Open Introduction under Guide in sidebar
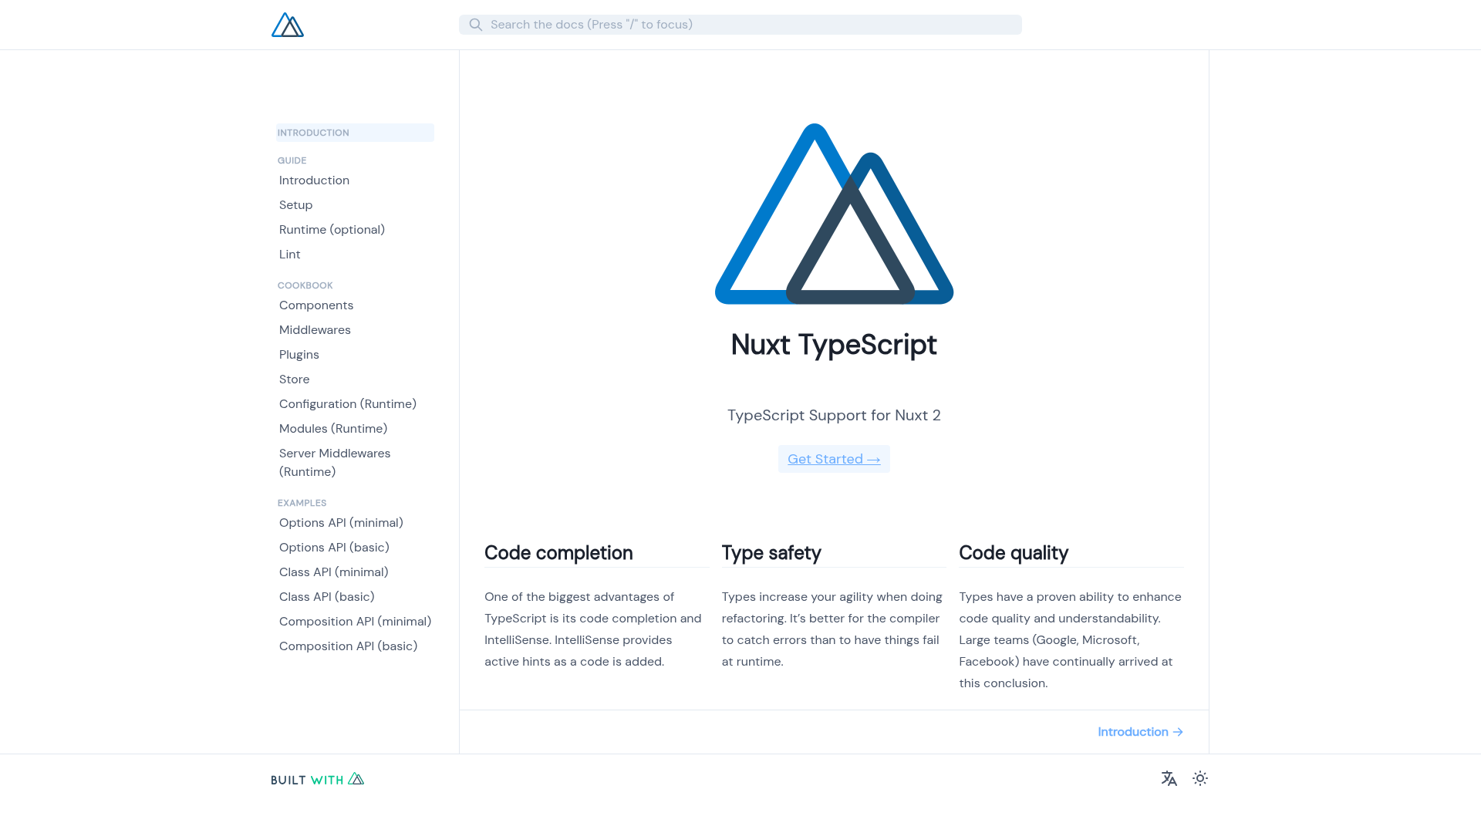This screenshot has width=1481, height=833. [314, 180]
